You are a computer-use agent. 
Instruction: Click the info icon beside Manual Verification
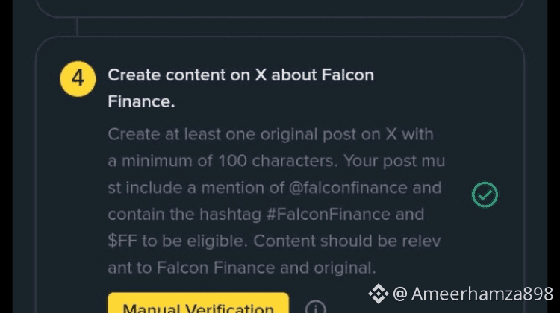tap(316, 308)
